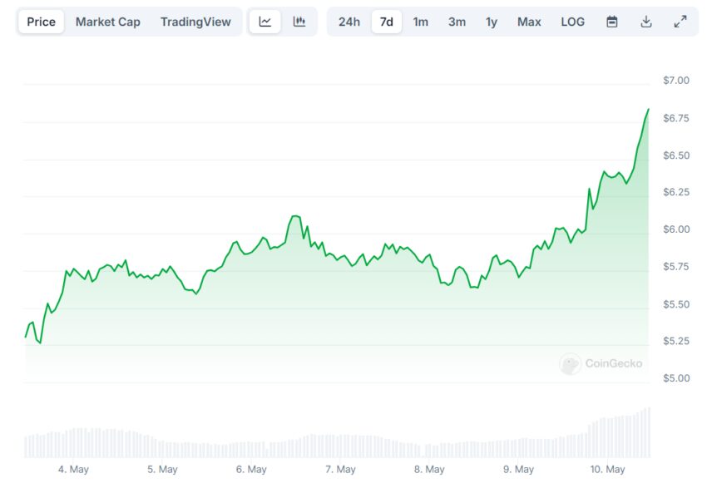The image size is (707, 488).
Task: Show the 1y time range
Action: click(492, 22)
